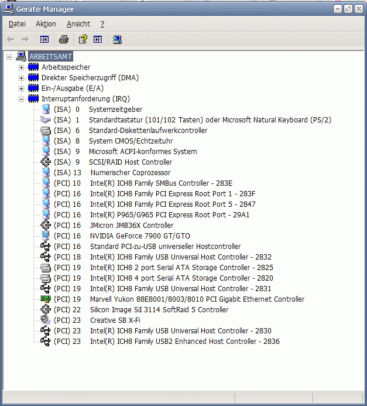The height and width of the screenshot is (406, 367).
Task: Click the NVIDIA GeForce display icon
Action: (x=46, y=236)
